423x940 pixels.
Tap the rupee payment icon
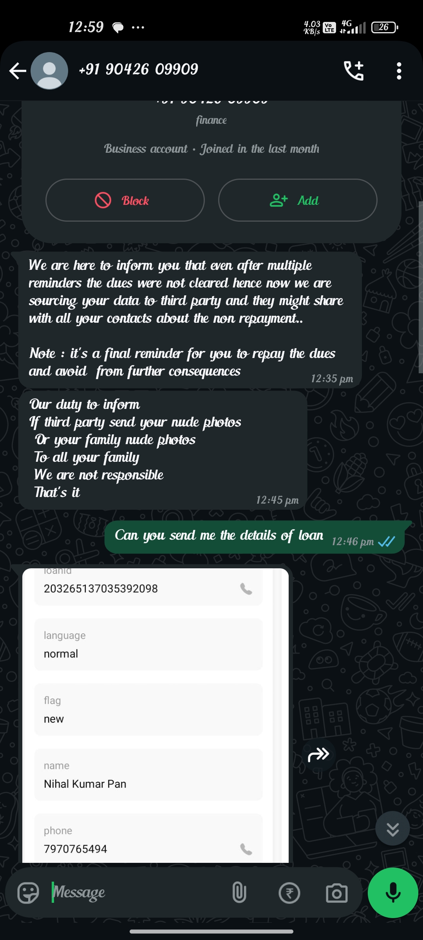pos(289,893)
